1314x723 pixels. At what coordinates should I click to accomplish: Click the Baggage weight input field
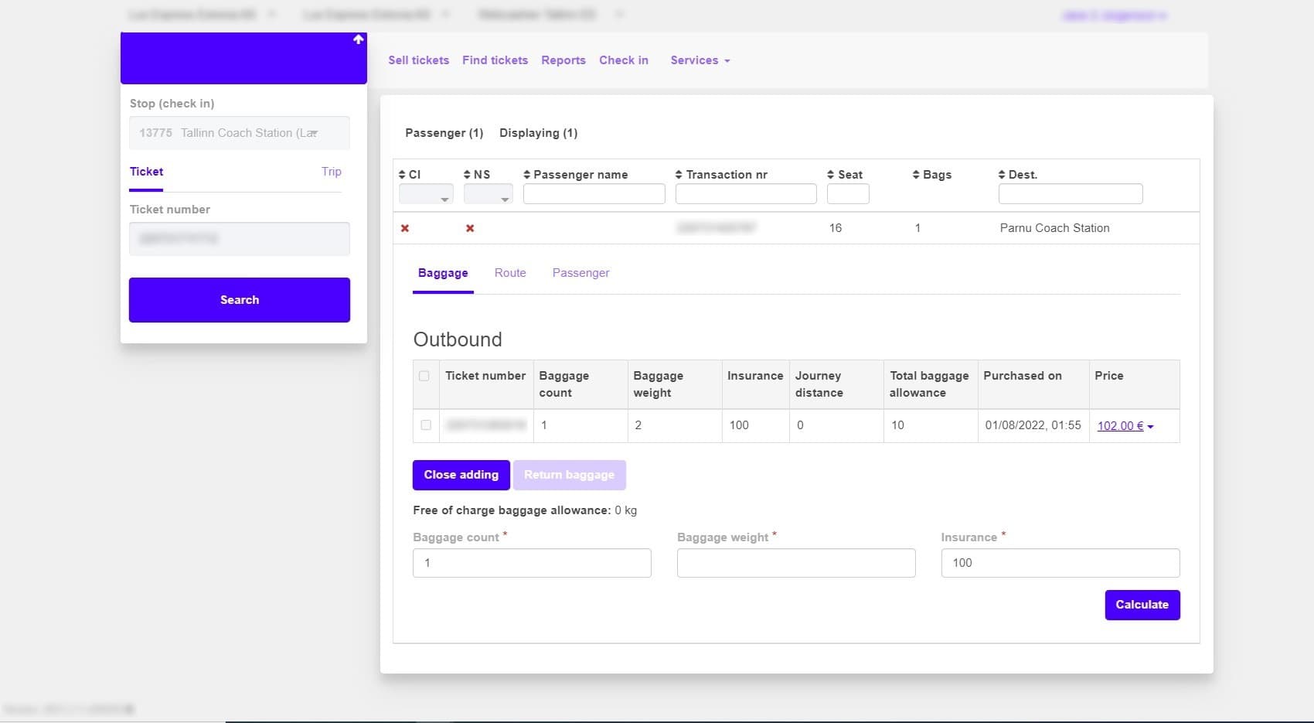click(x=795, y=563)
